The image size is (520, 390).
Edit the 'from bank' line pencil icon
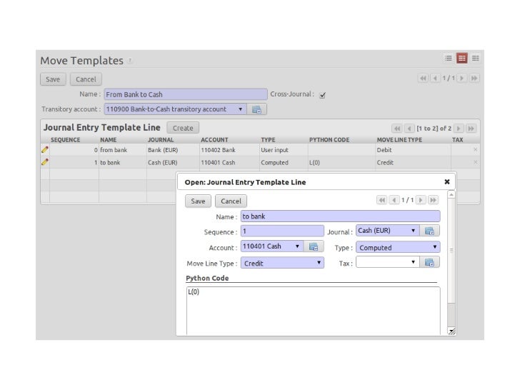45,149
